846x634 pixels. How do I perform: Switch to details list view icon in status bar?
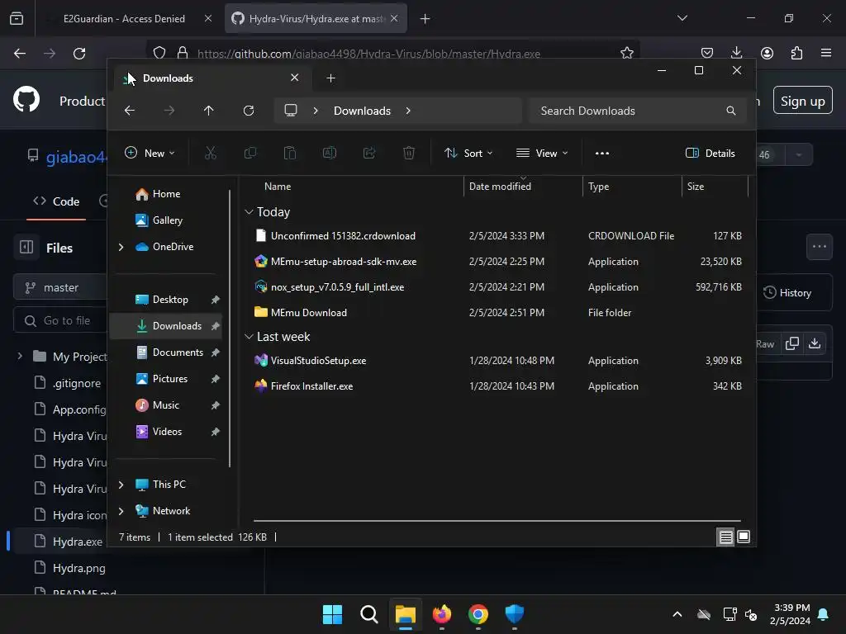[x=725, y=537]
